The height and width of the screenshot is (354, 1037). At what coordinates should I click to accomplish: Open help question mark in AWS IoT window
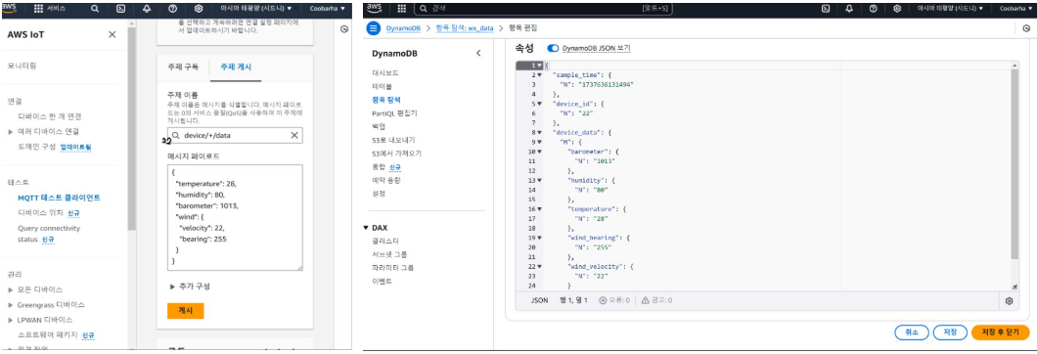point(172,9)
